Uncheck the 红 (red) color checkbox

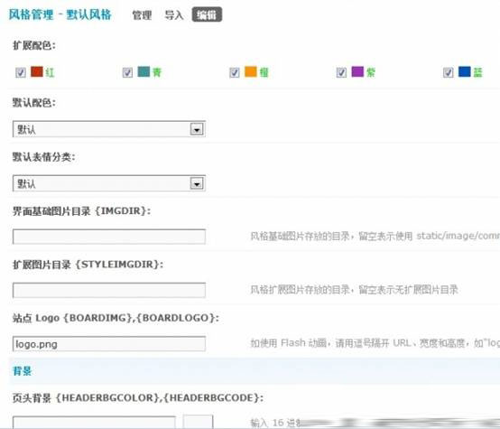[x=21, y=72]
